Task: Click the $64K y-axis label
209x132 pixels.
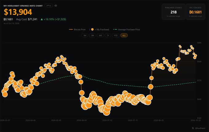Action: point(199,99)
